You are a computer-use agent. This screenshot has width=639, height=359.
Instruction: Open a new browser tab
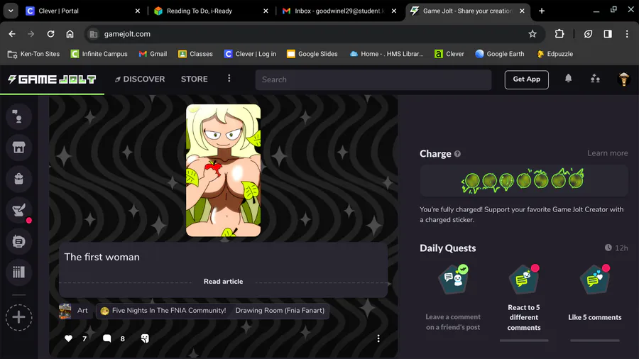pyautogui.click(x=542, y=11)
